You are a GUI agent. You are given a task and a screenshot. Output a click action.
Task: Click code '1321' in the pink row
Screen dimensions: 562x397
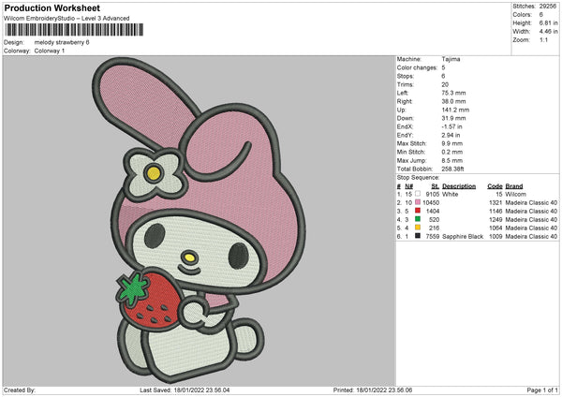pyautogui.click(x=495, y=203)
